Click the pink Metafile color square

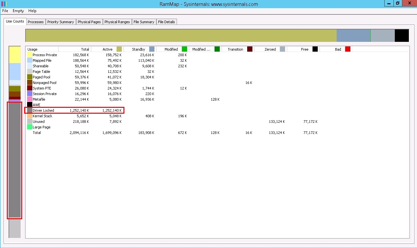pos(30,99)
